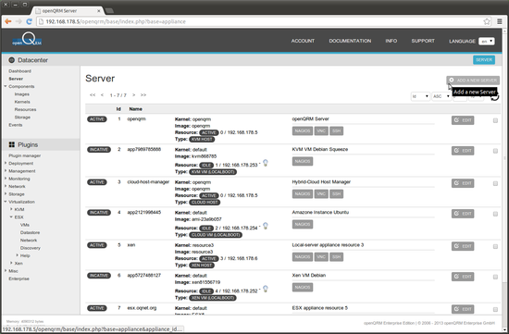Click the refresh icon near sort controls
Viewport: 509px width, 334px height.
coord(495,97)
